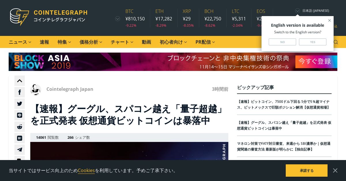This screenshot has width=346, height=181.
Task: Select the BCH price ticker
Action: [213, 18]
